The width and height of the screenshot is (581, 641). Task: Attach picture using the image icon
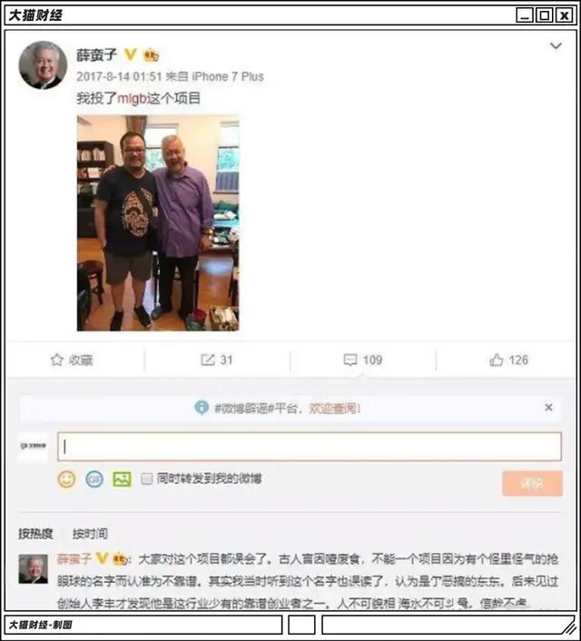click(122, 478)
